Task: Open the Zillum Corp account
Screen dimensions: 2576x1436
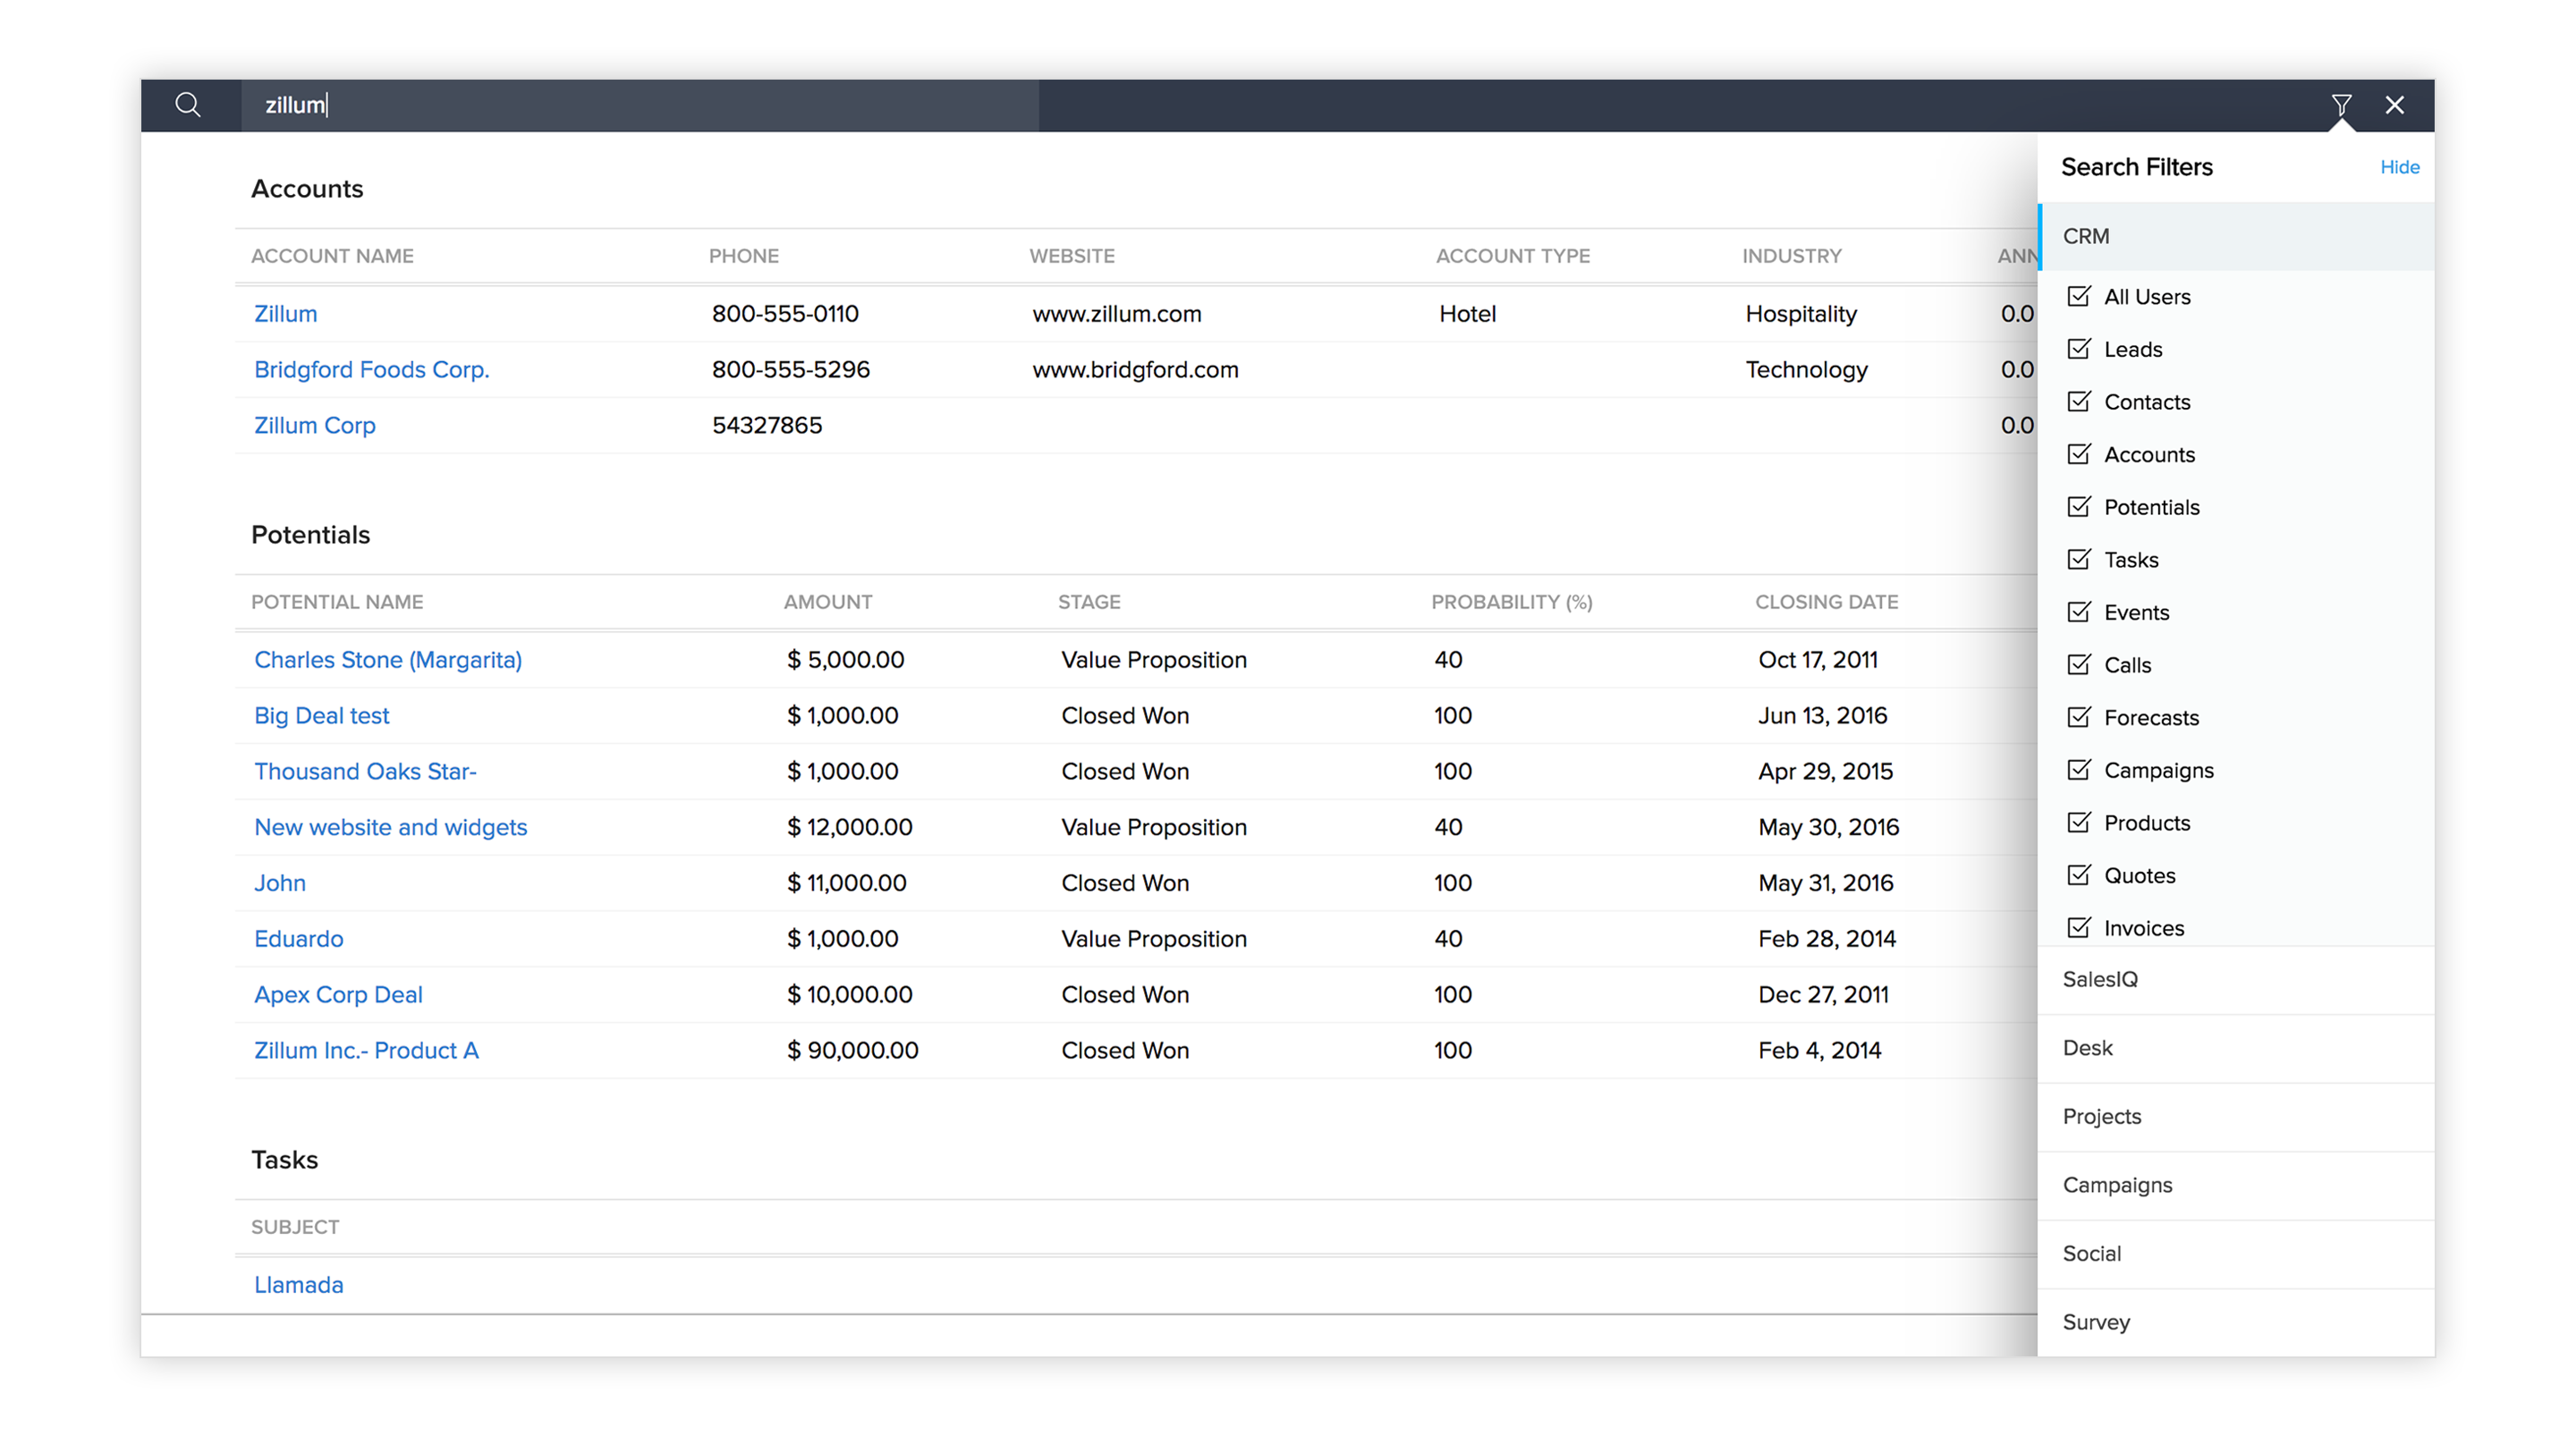Action: click(x=314, y=425)
